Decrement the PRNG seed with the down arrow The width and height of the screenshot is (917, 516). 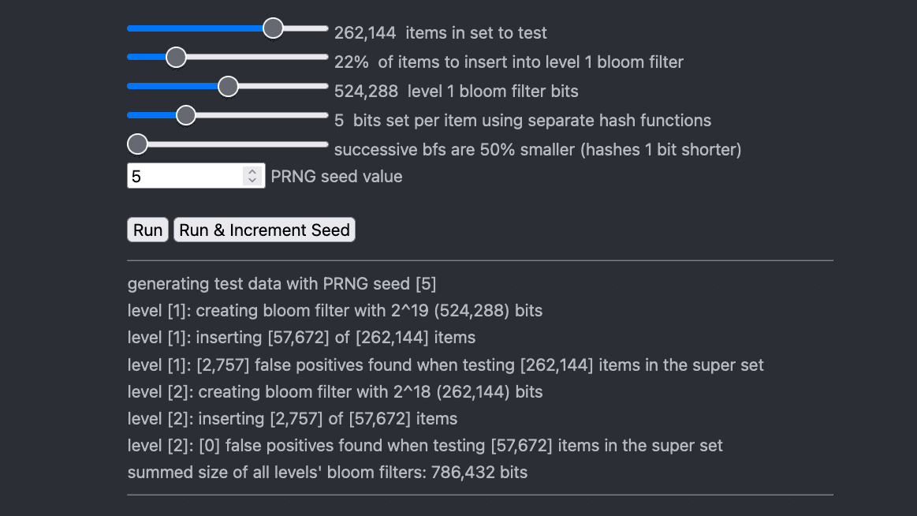coord(252,181)
